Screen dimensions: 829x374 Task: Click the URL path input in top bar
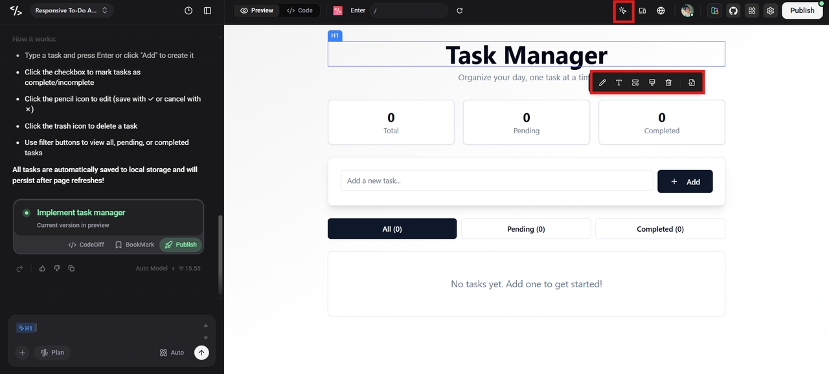click(409, 10)
